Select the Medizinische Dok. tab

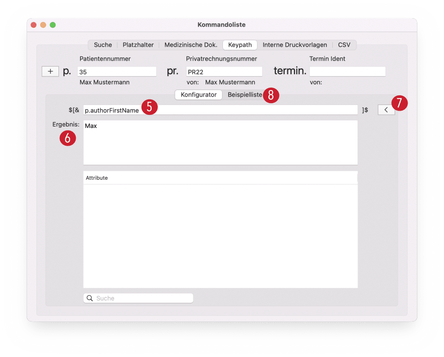click(x=191, y=45)
